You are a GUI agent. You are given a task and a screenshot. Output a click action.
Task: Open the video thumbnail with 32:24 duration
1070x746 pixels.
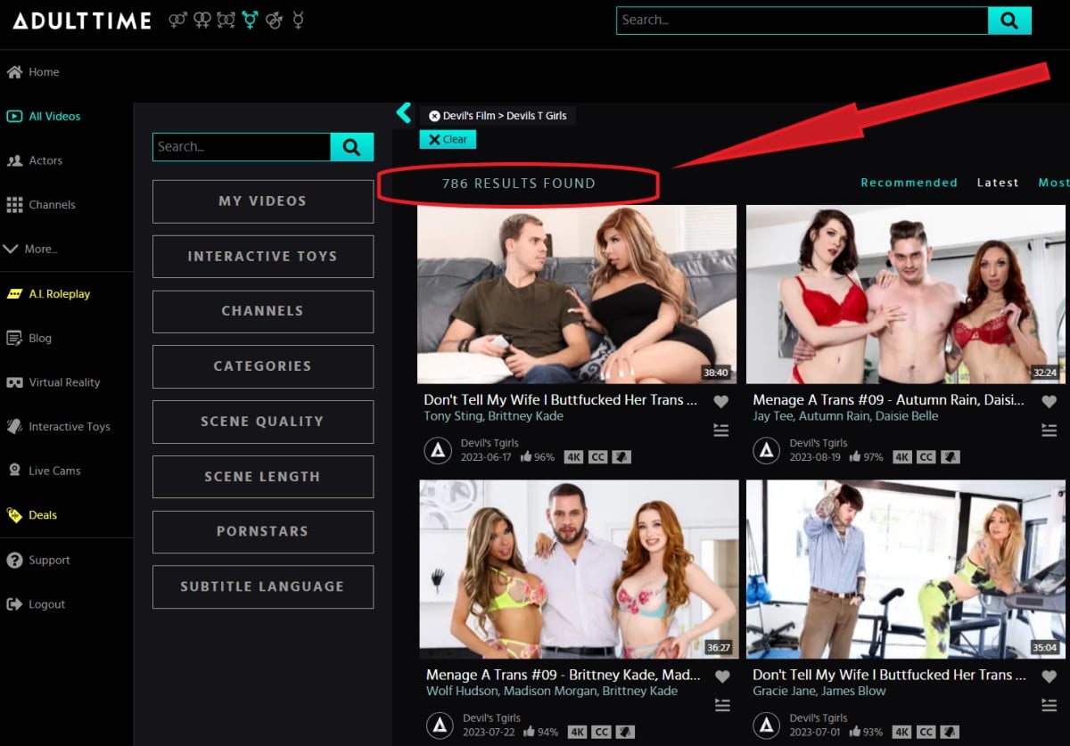[x=906, y=294]
